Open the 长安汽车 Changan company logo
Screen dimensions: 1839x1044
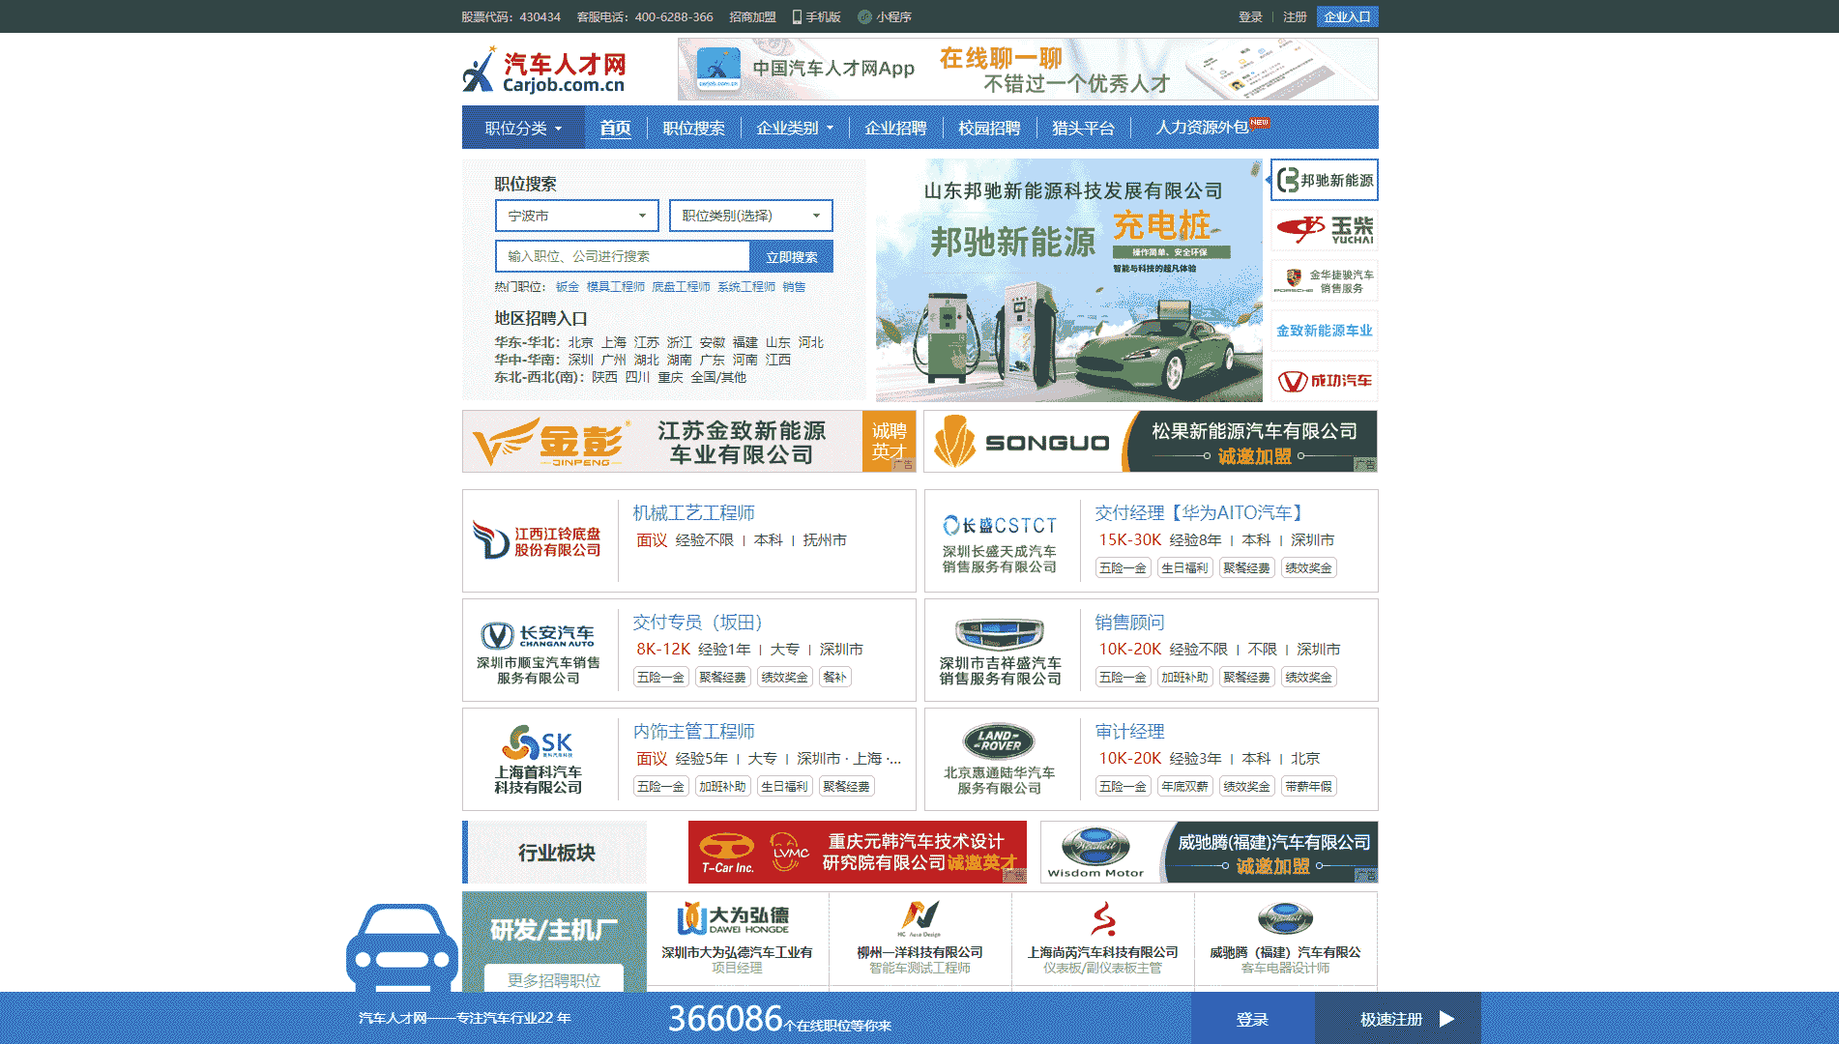[x=538, y=652]
